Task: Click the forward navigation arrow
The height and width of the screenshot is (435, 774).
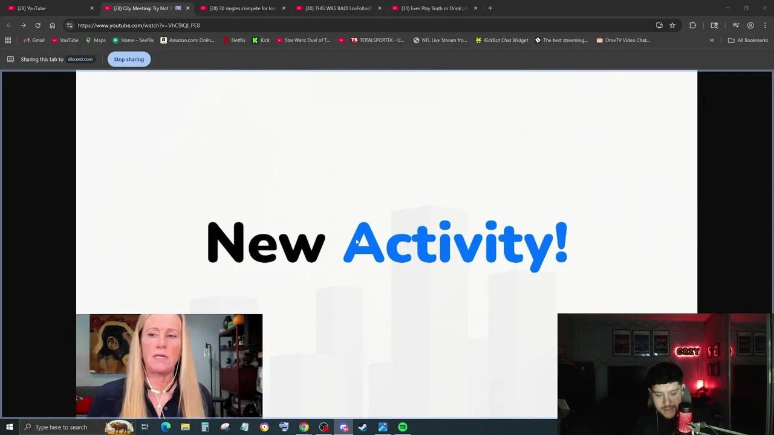Action: (x=23, y=25)
